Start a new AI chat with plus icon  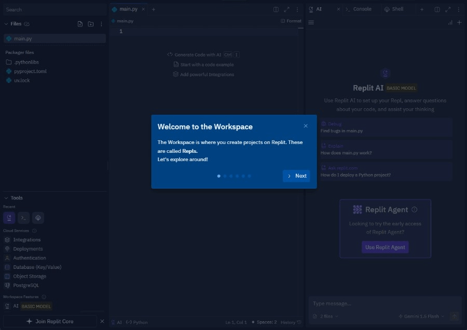click(x=459, y=23)
